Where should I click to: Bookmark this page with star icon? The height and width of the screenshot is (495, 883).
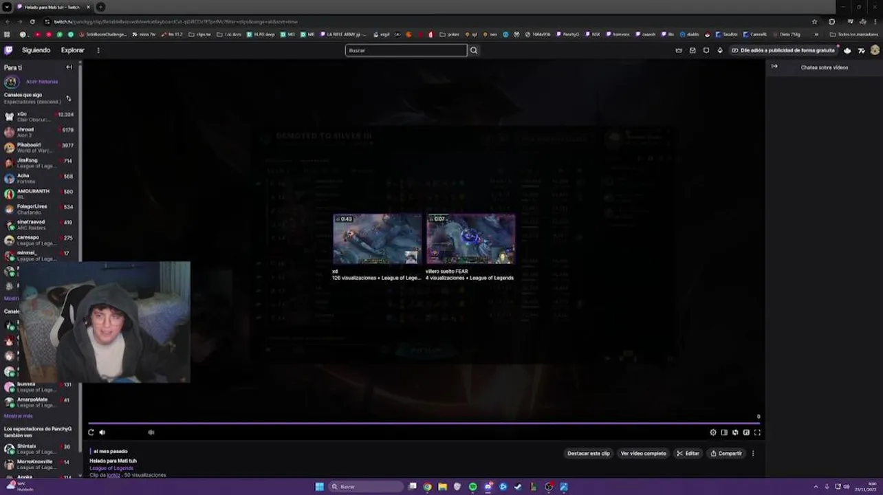(x=815, y=21)
